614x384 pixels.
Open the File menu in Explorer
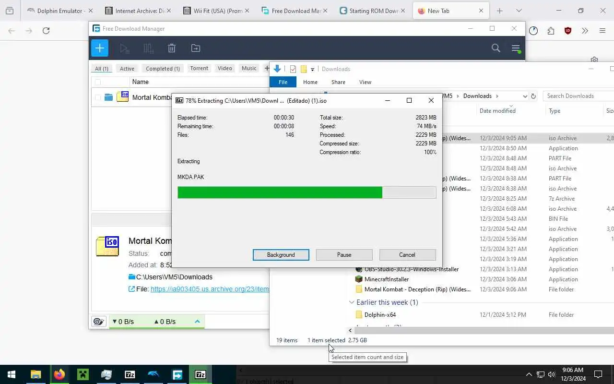click(283, 82)
